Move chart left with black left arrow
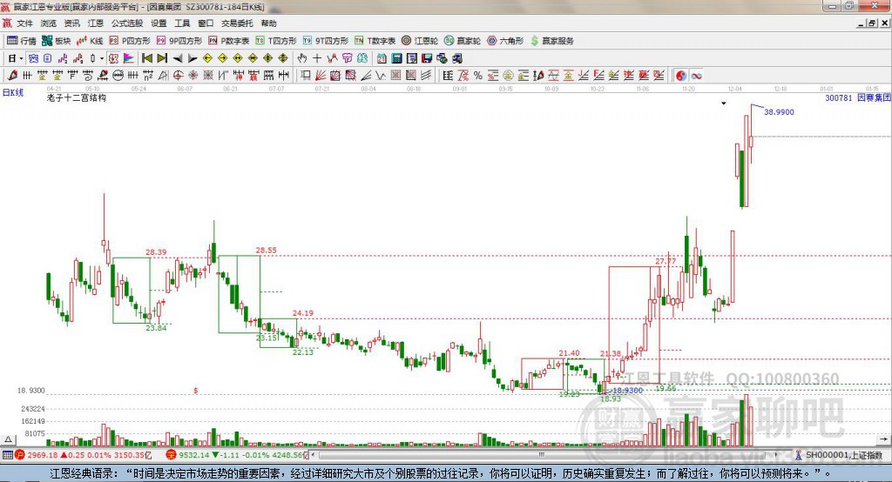This screenshot has width=892, height=482. 178,58
